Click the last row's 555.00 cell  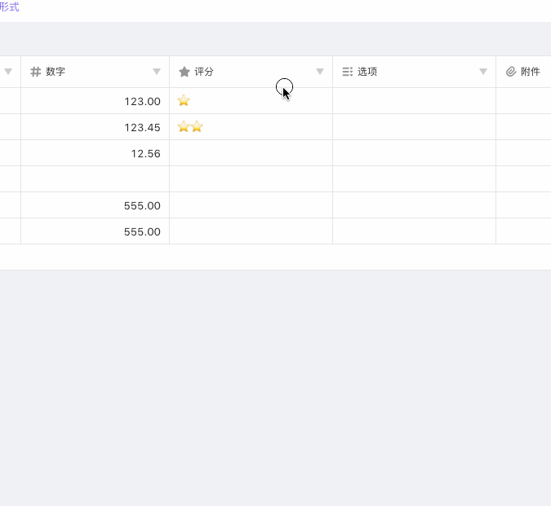(95, 231)
